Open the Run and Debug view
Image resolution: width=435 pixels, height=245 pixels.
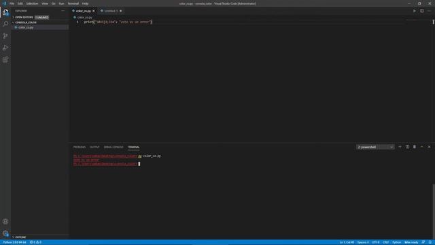[x=5, y=48]
